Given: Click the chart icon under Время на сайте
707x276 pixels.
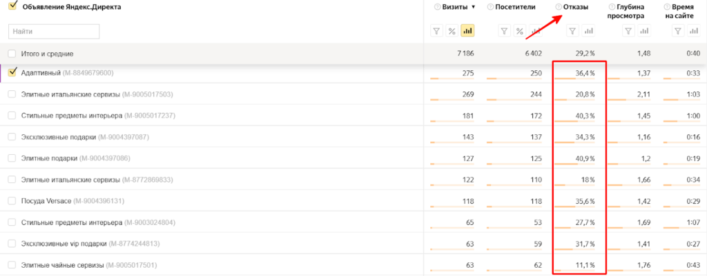Looking at the screenshot, I should pos(694,31).
